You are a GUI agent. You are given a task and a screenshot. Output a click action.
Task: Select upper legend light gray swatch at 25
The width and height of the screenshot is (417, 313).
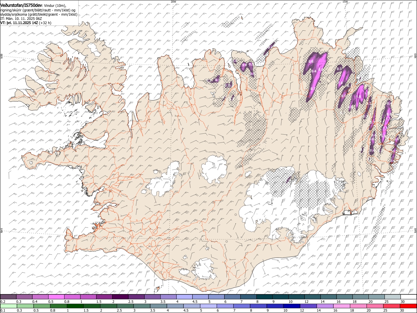point(392,297)
